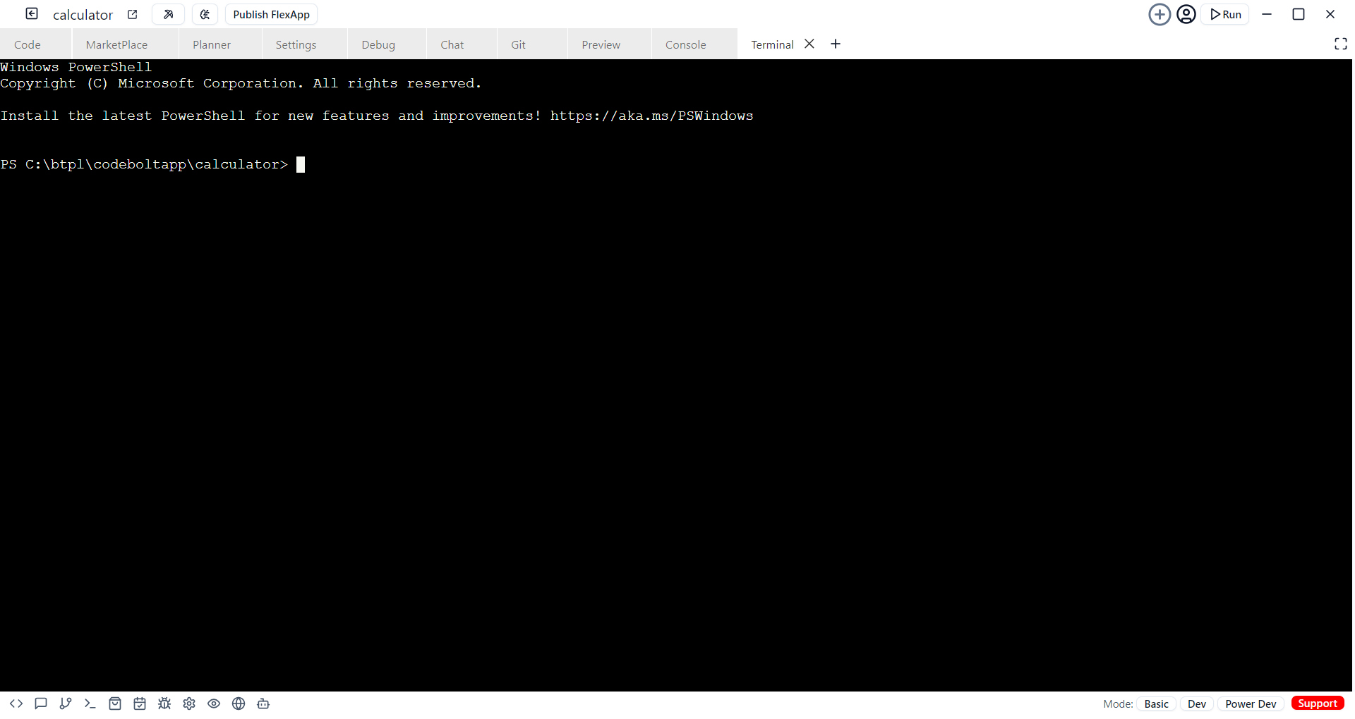Select Dev mode
1355x719 pixels.
[x=1196, y=703]
